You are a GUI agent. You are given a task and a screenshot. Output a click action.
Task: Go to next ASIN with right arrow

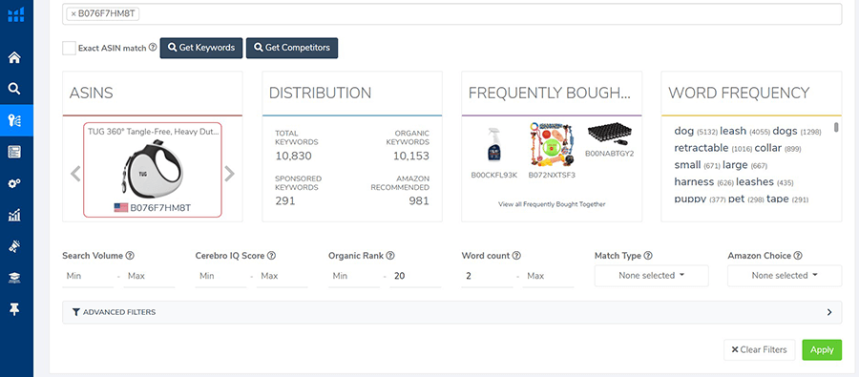coord(229,174)
